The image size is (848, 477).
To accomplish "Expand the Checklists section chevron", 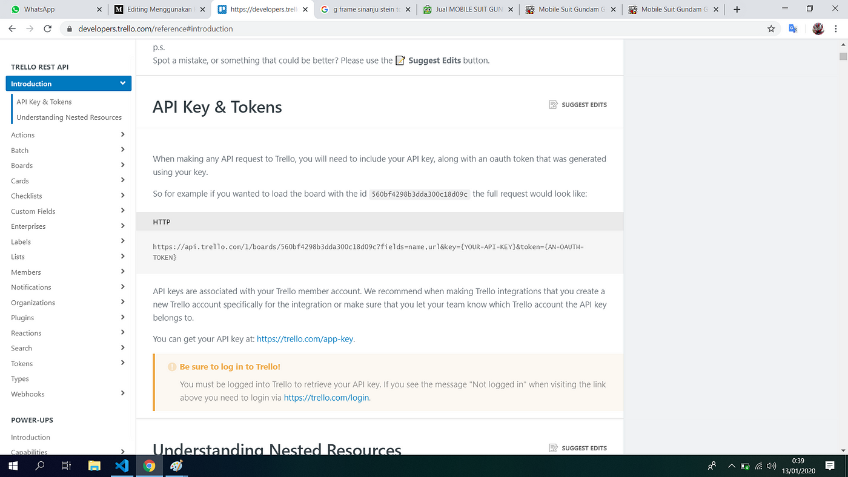I will 123,195.
